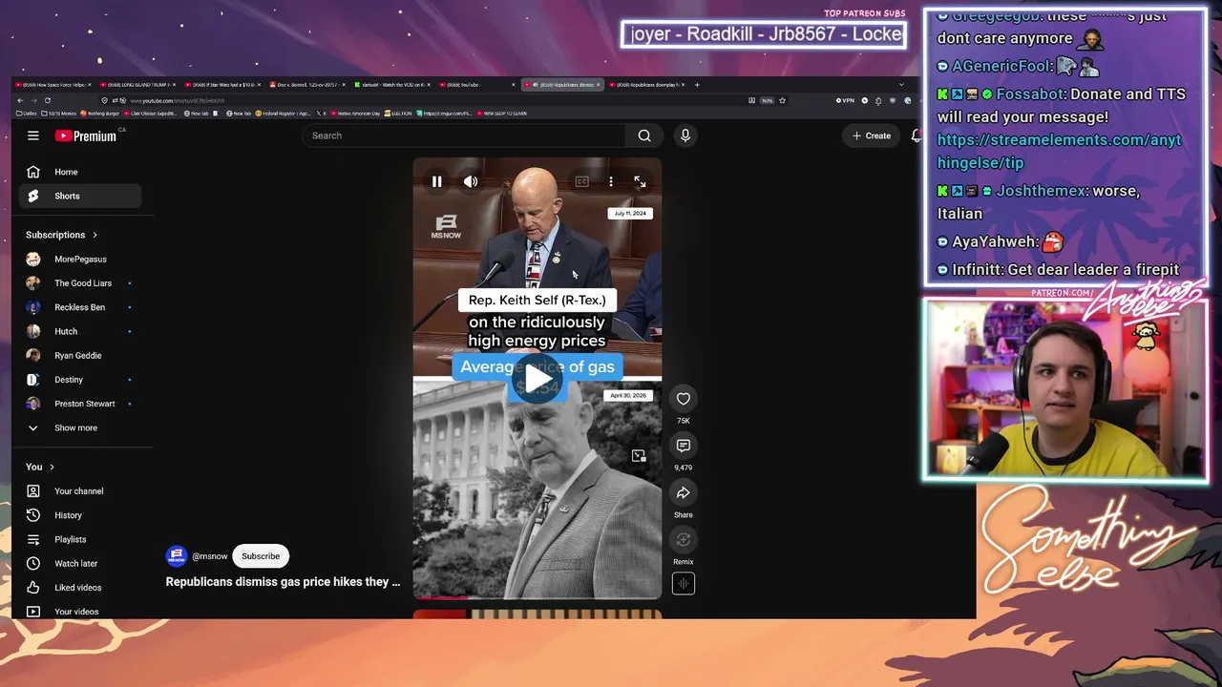Open the Short's three-dot more menu

click(611, 181)
